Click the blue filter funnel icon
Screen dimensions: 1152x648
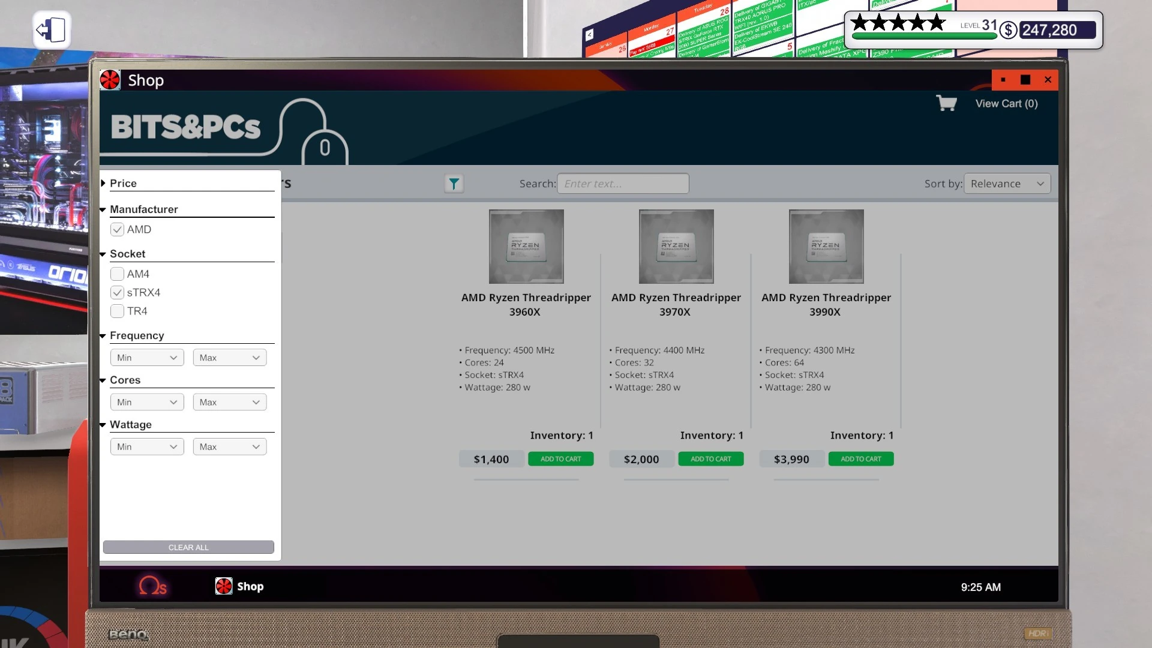coord(454,184)
